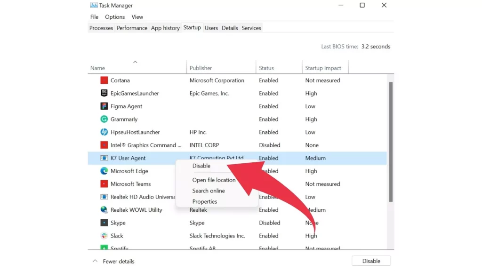The width and height of the screenshot is (482, 271).
Task: Click the Task Manager title bar icon
Action: (94, 5)
